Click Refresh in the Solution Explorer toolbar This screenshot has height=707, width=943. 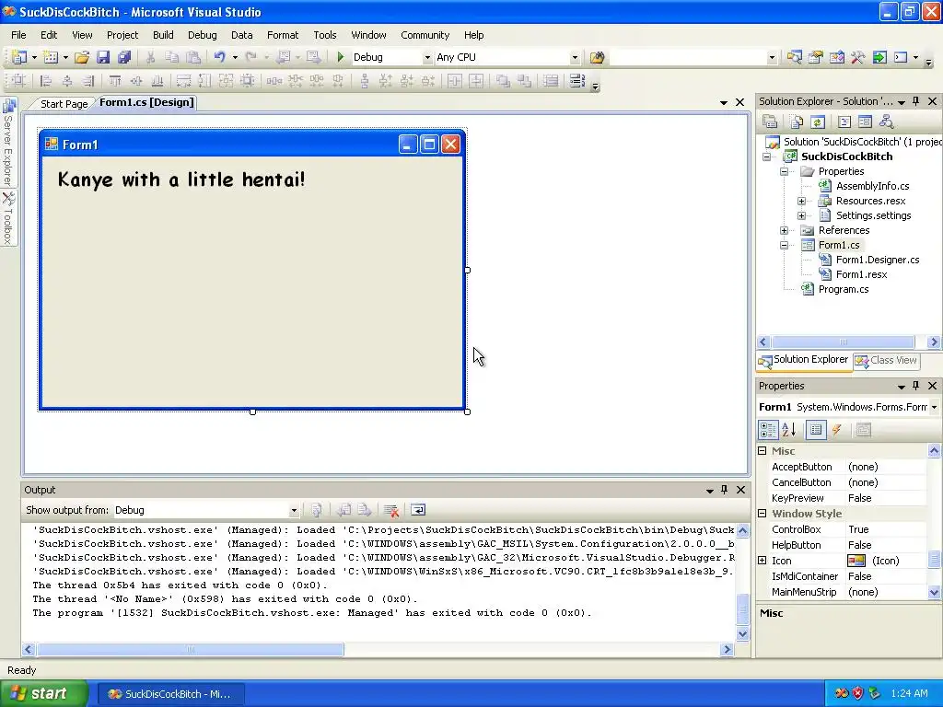818,122
